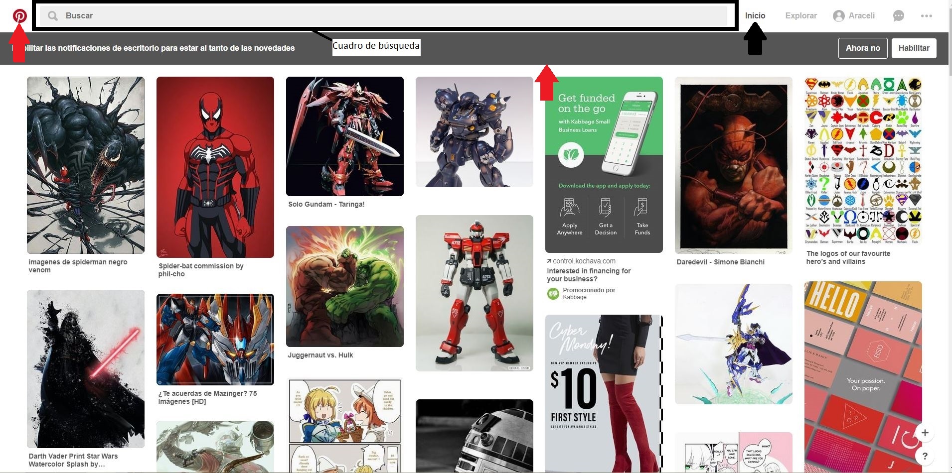This screenshot has height=473, width=952.
Task: Open the messages speech bubble icon
Action: pos(898,16)
